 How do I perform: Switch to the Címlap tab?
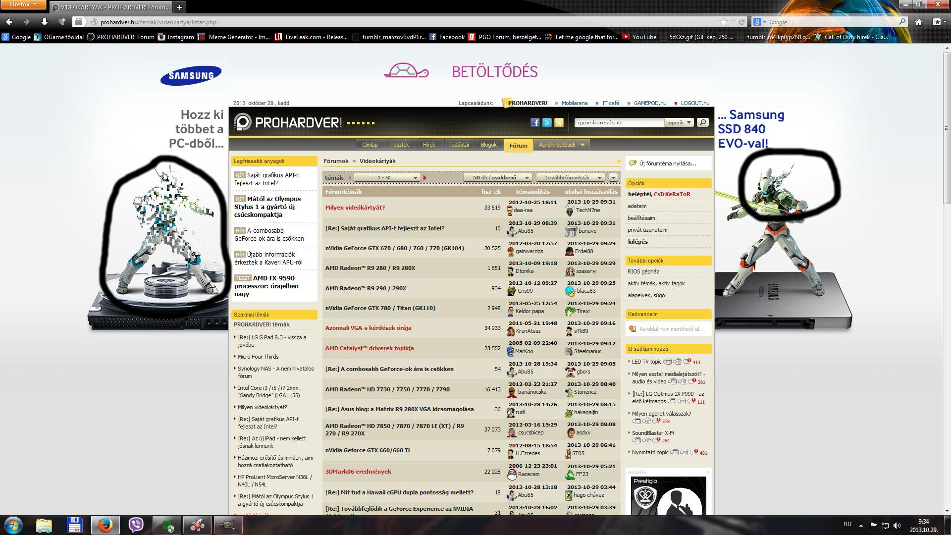370,145
